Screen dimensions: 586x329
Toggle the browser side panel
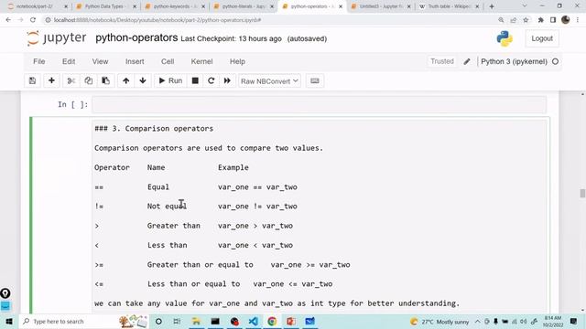coord(553,20)
